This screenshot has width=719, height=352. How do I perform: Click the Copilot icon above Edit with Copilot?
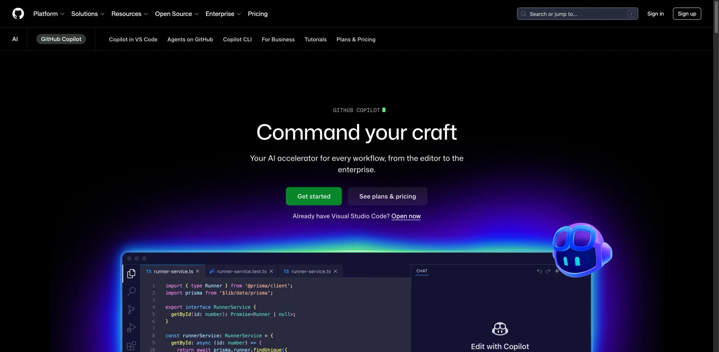coord(500,329)
